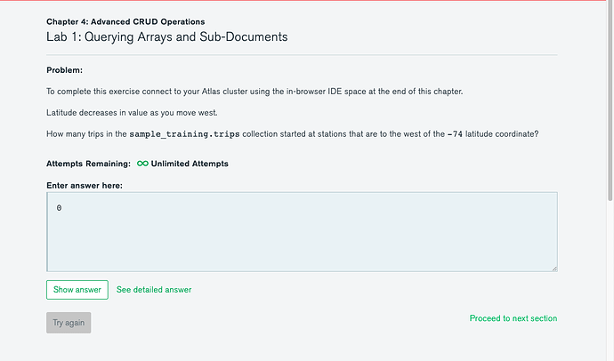Image resolution: width=614 pixels, height=361 pixels.
Task: Click the Lab 1 title heading
Action: 166,37
